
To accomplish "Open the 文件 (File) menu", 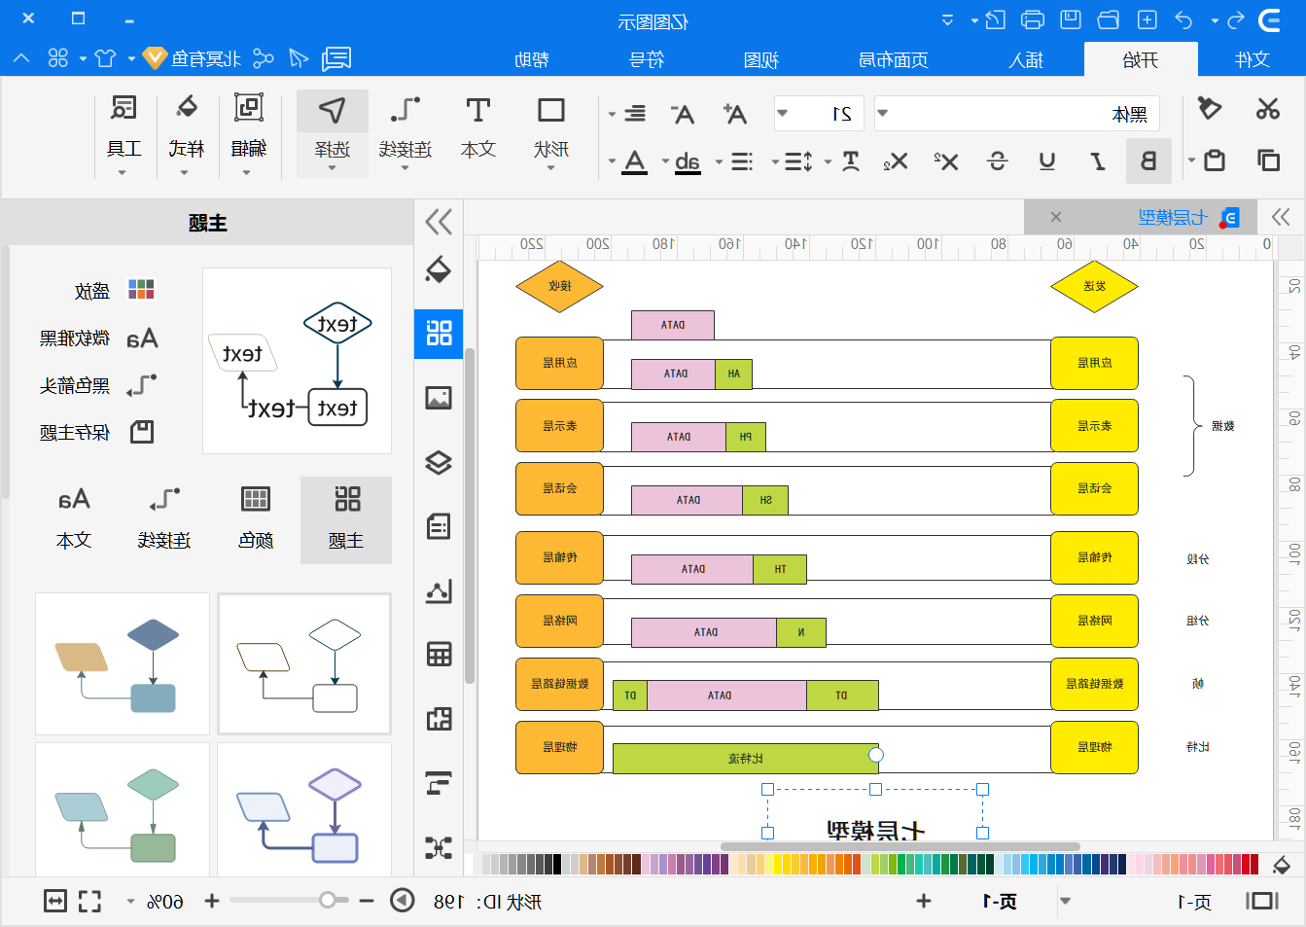I will click(1253, 59).
